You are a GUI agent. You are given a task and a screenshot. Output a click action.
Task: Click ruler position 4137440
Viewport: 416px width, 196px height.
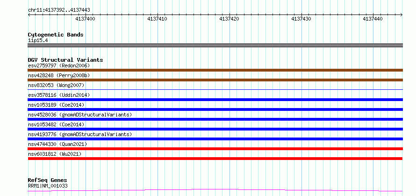(373, 19)
